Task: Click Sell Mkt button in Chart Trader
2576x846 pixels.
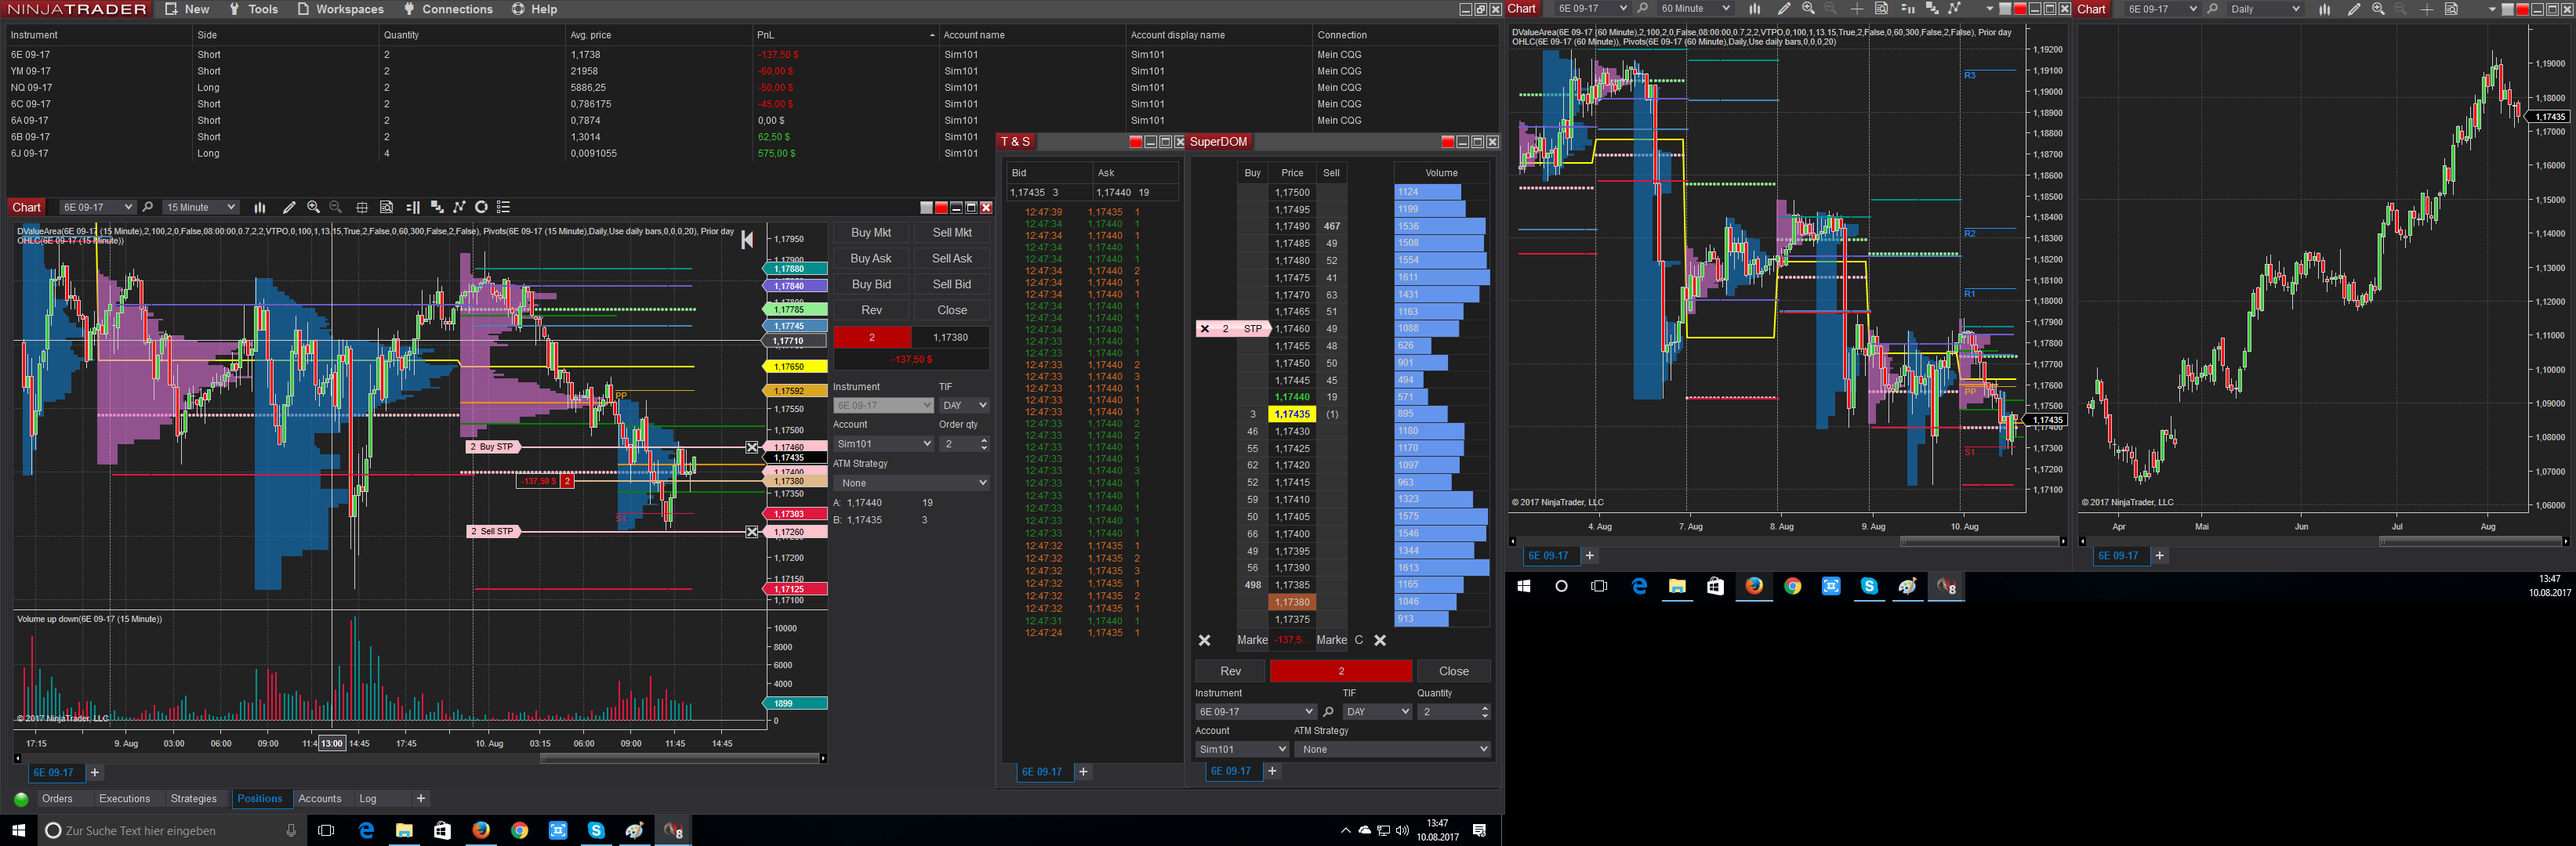Action: (x=952, y=233)
